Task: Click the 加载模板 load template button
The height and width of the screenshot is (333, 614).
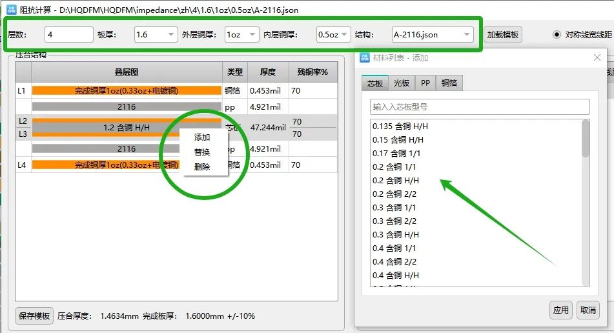Action: click(x=503, y=34)
